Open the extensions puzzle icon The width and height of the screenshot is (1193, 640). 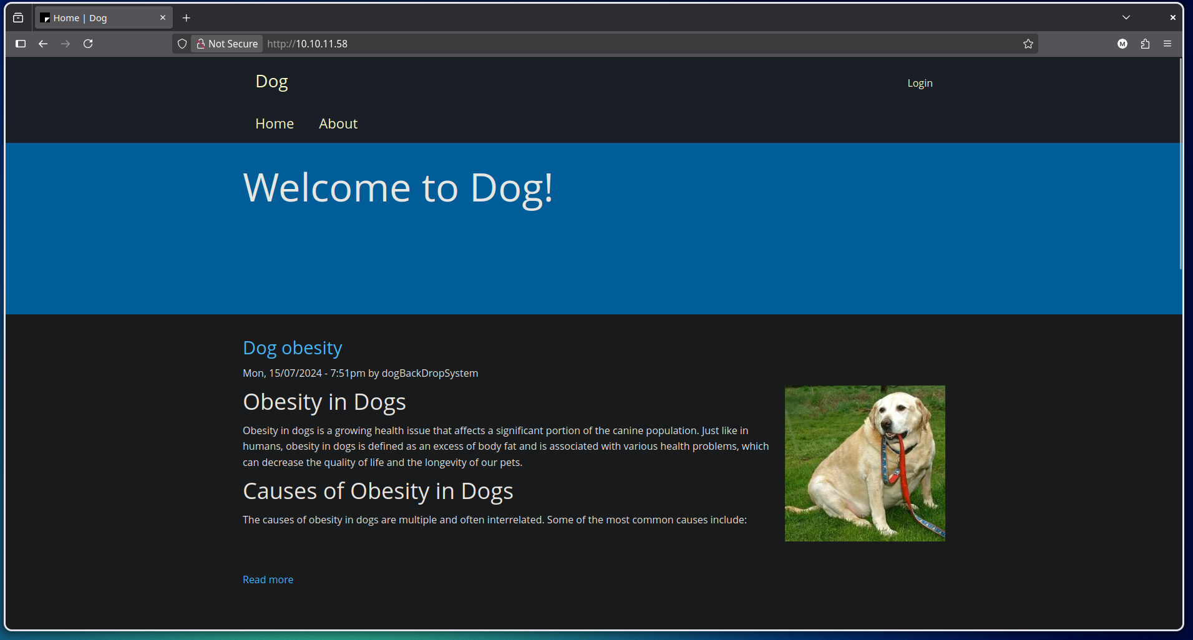(1145, 44)
